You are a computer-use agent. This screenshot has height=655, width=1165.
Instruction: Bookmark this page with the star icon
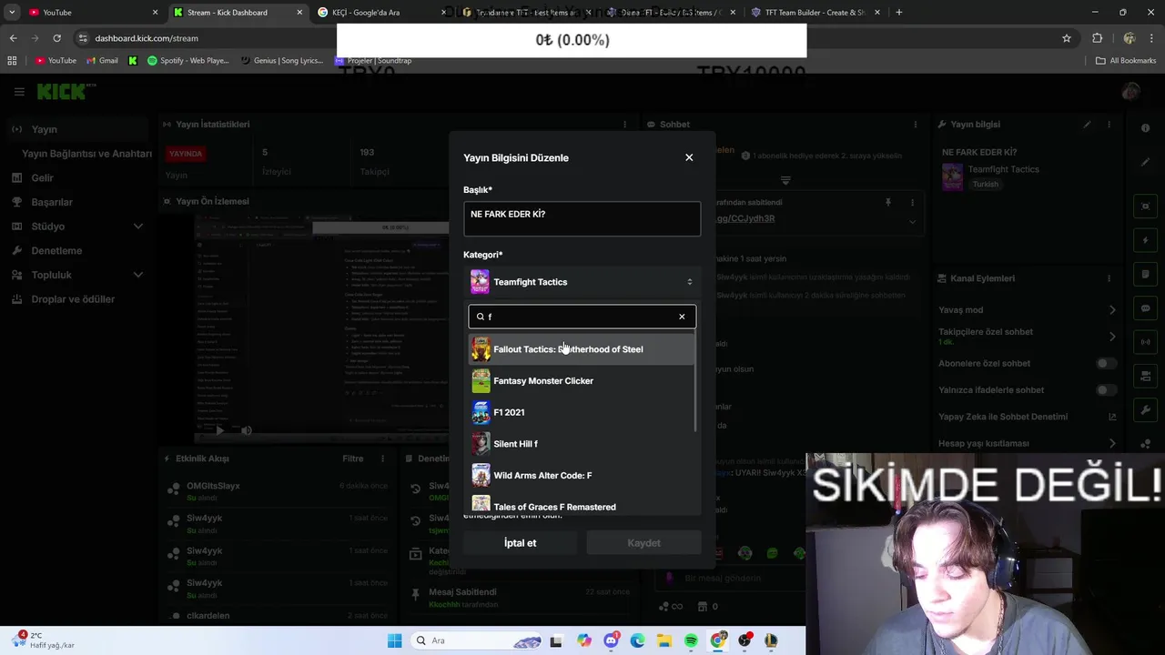1067,38
